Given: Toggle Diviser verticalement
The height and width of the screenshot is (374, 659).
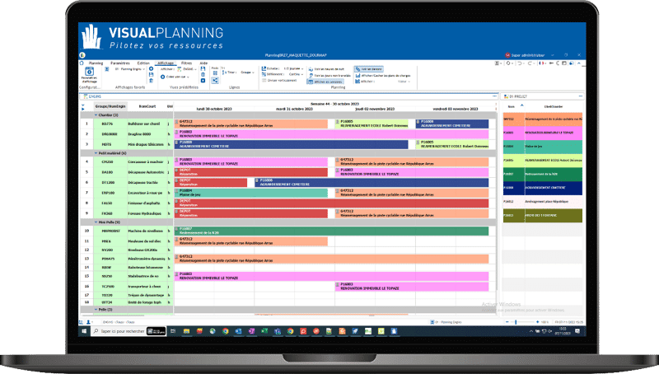Looking at the screenshot, I should (x=279, y=80).
